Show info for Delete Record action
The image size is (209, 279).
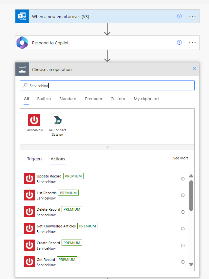tap(183, 212)
